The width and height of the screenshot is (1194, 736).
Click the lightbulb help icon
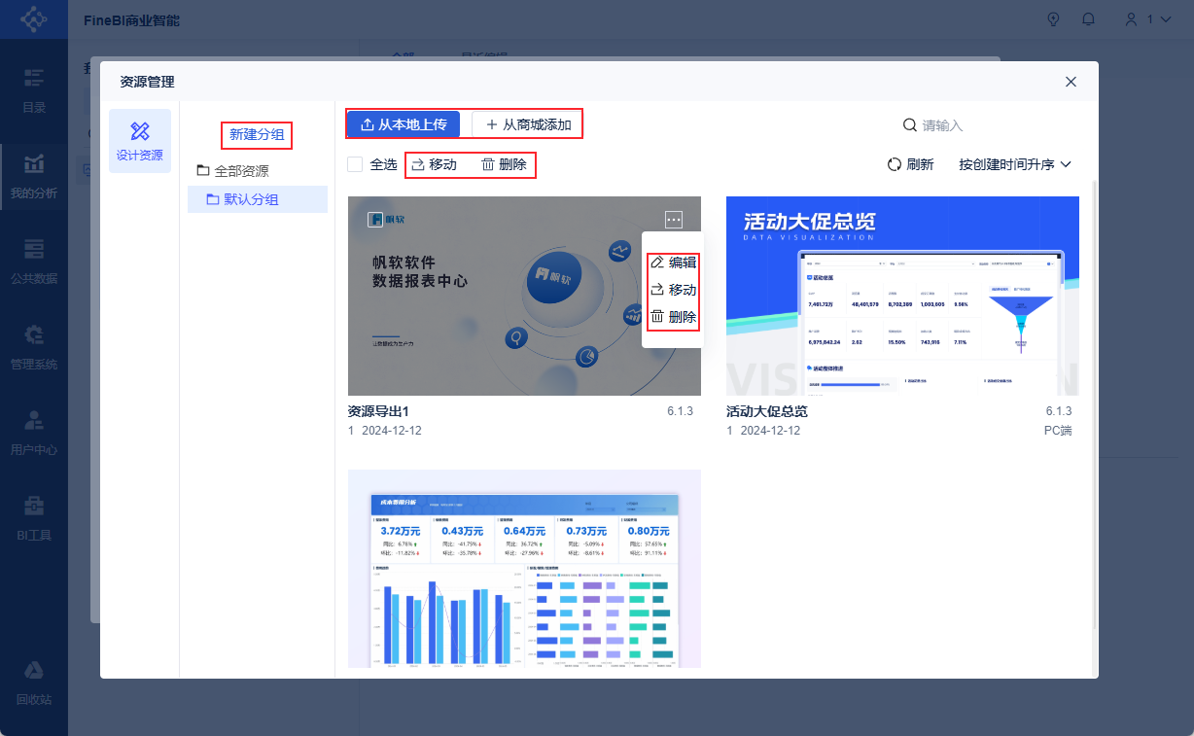[x=1052, y=19]
